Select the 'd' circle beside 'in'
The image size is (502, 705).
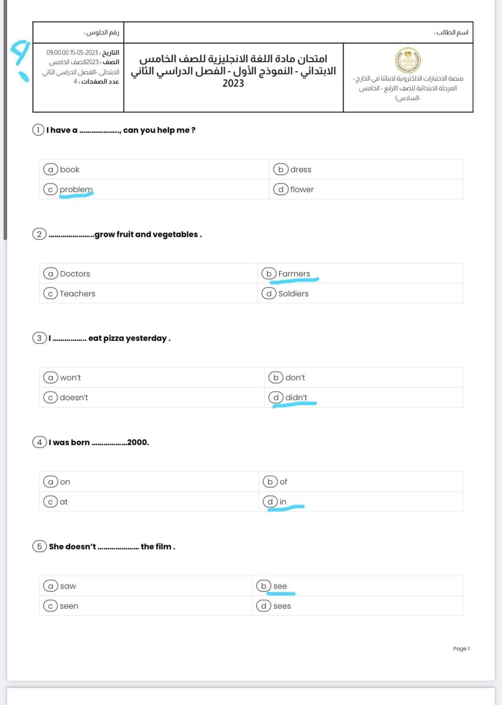[270, 502]
